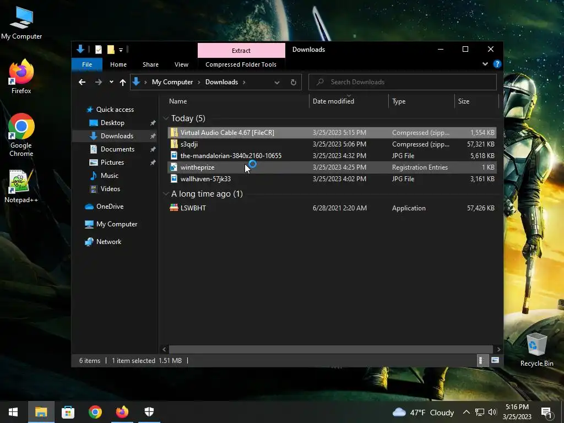Click the New Folder quick access toolbar icon

(111, 50)
